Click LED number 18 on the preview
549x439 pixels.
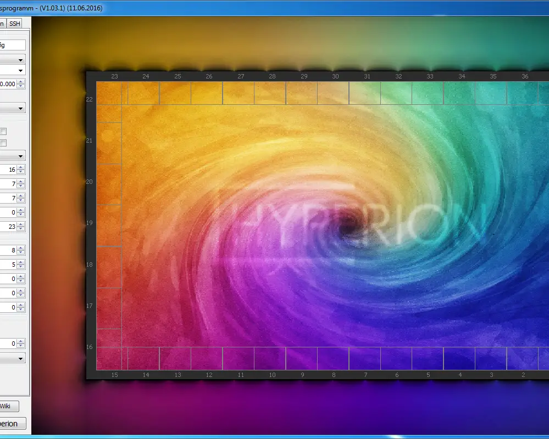(89, 264)
